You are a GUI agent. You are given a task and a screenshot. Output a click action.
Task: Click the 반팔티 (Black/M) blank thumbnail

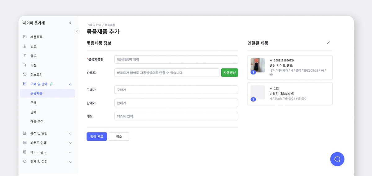point(258,92)
